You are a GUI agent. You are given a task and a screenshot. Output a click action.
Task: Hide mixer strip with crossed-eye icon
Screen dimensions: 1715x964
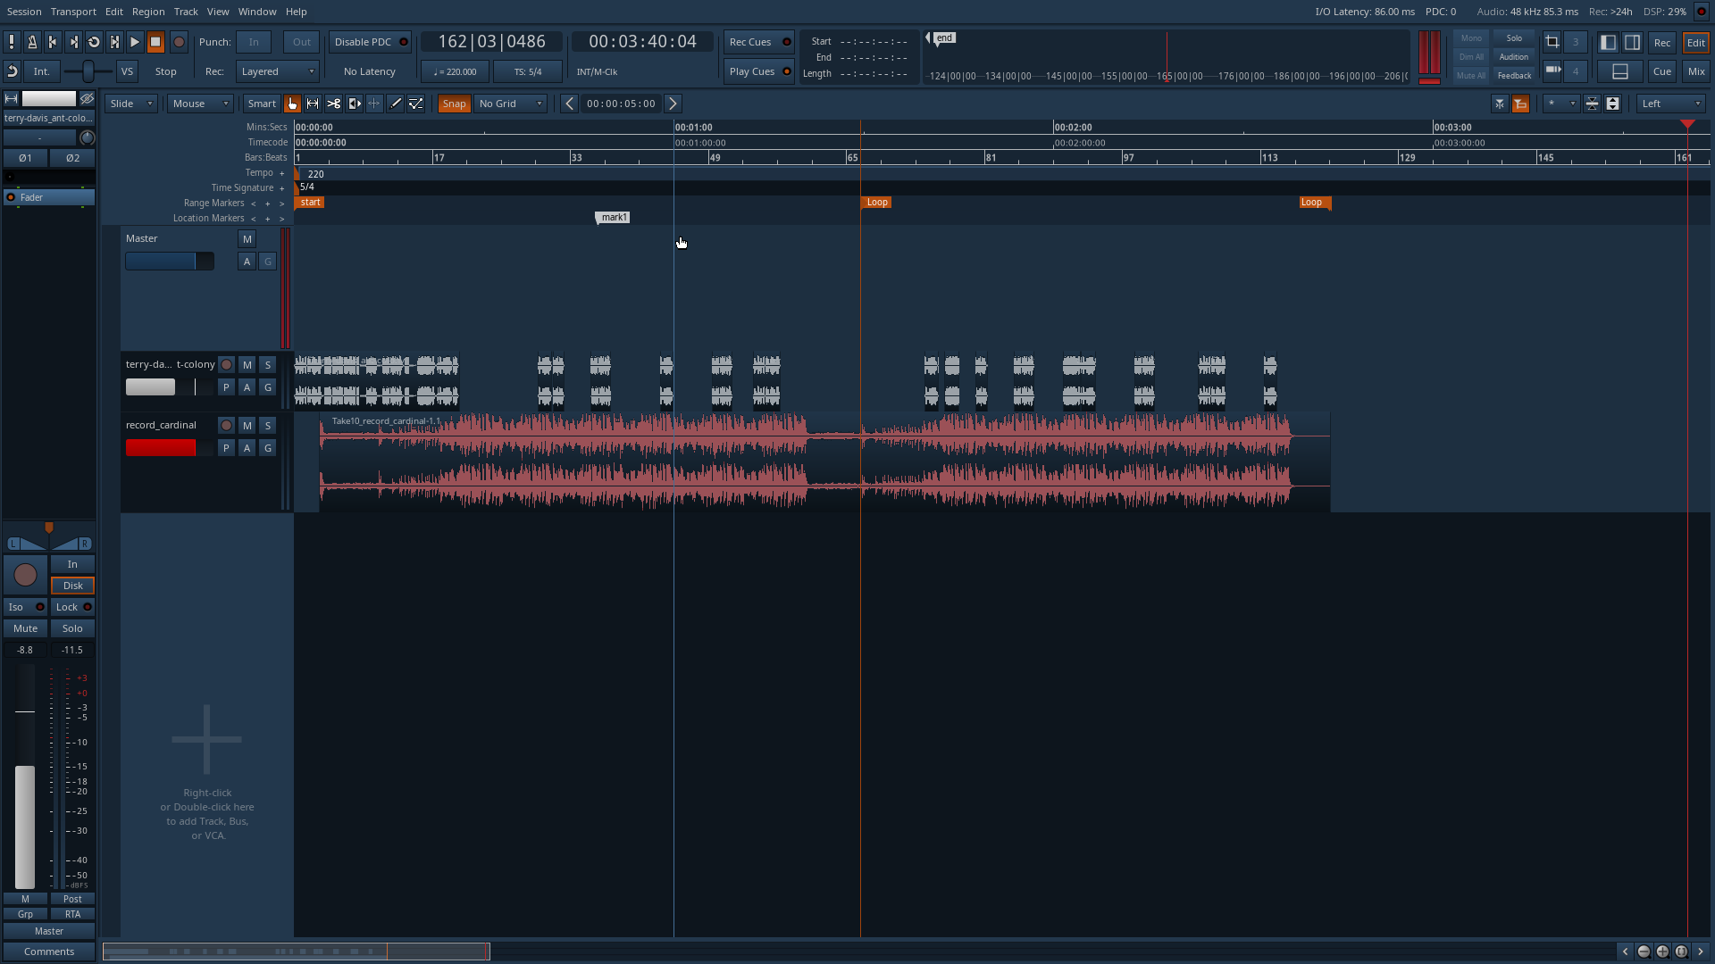click(87, 98)
